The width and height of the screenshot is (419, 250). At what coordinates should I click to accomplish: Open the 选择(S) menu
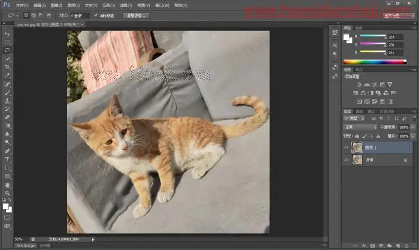click(x=109, y=5)
